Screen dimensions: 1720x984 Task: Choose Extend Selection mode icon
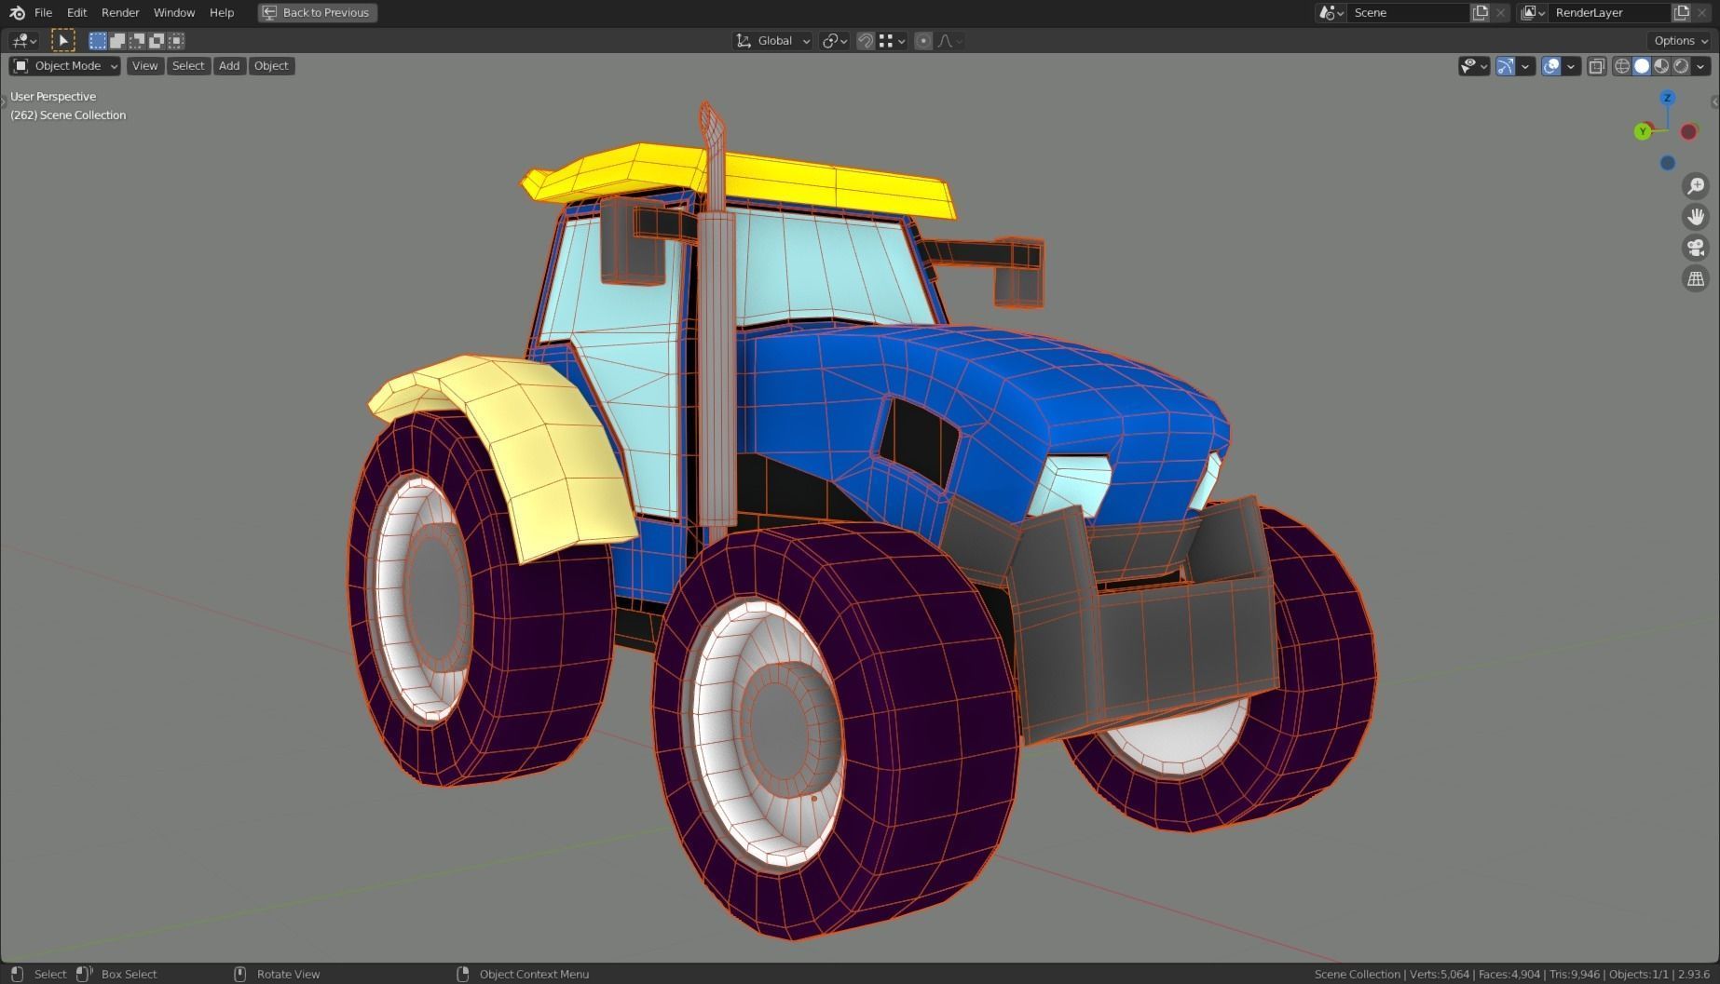click(117, 40)
